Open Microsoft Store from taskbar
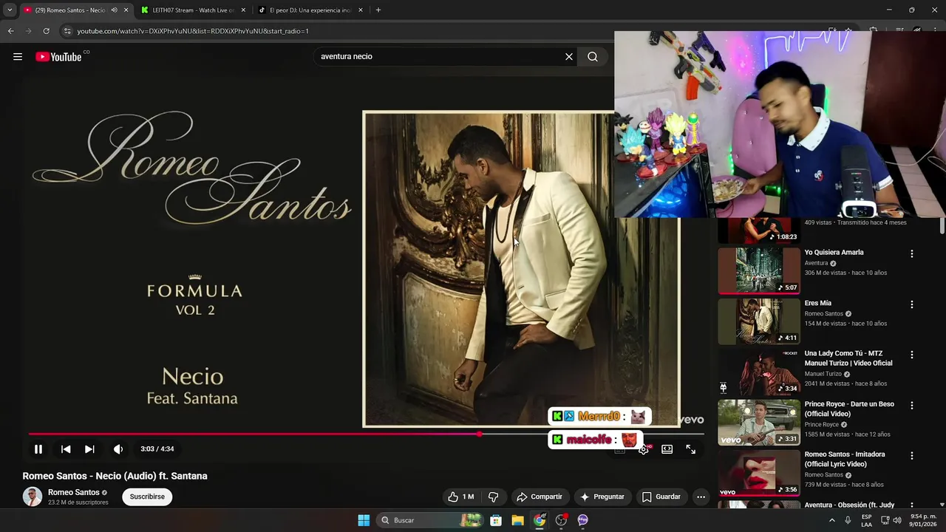The image size is (946, 532). (496, 520)
